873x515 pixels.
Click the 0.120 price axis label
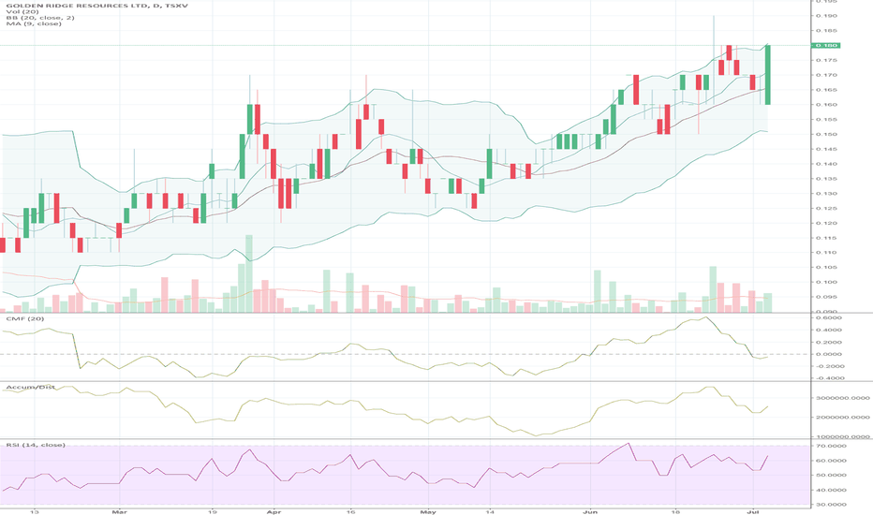click(x=826, y=223)
